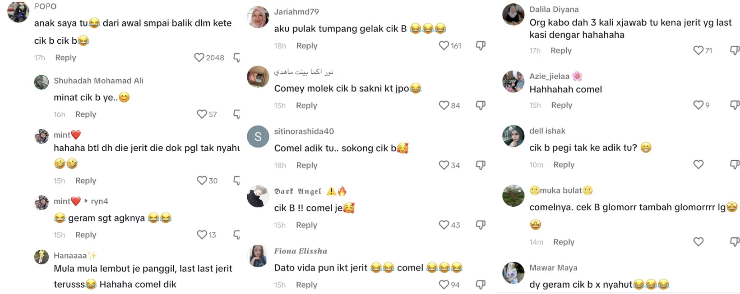Reply to Dark Angel's comment
740x294 pixels.
(306, 225)
